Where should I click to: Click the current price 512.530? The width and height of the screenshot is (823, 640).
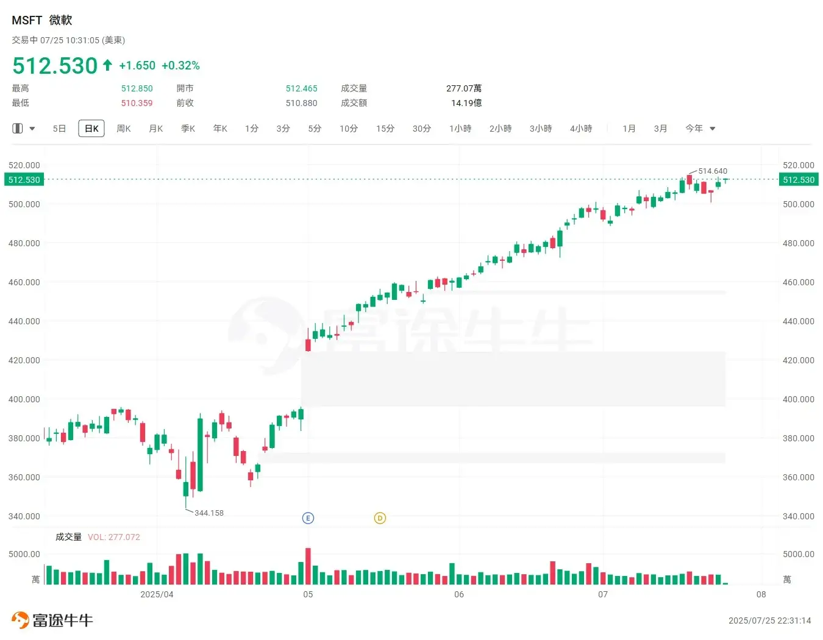pos(55,65)
